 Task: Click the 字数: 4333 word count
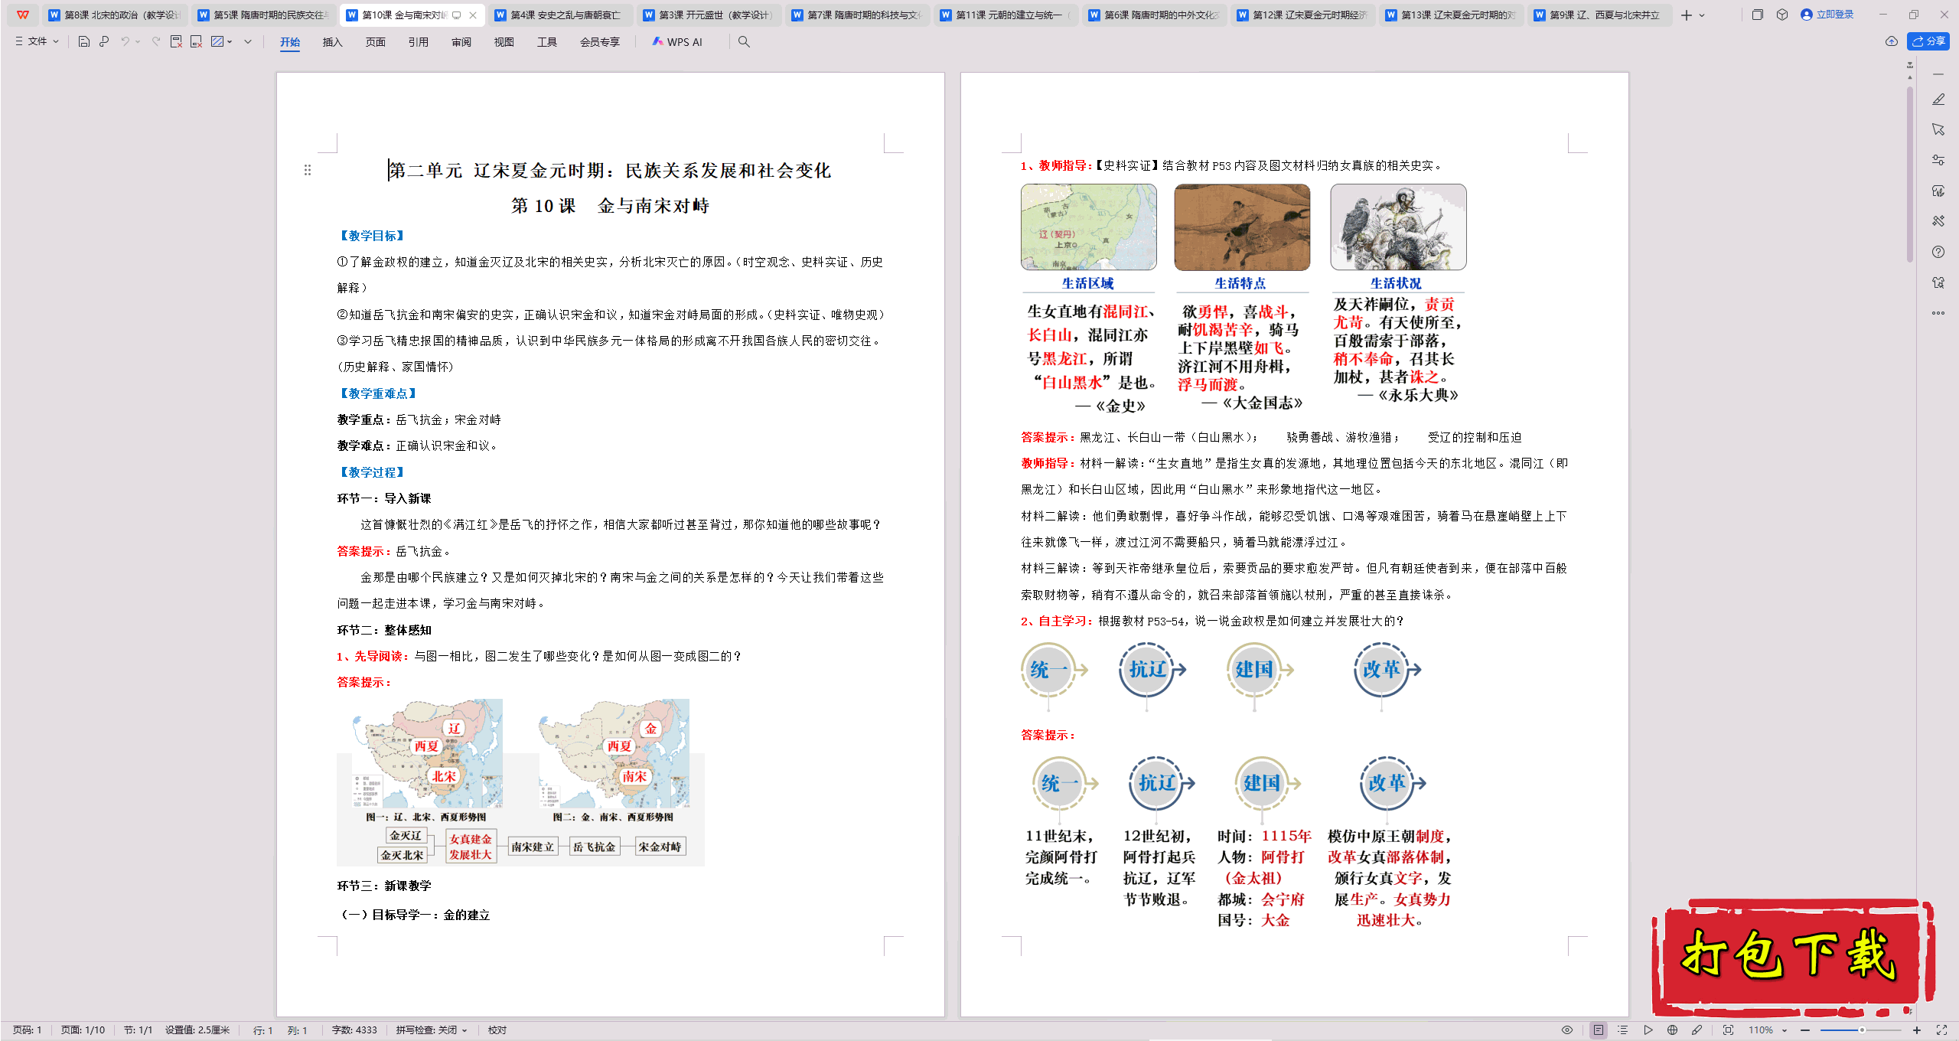354,1030
